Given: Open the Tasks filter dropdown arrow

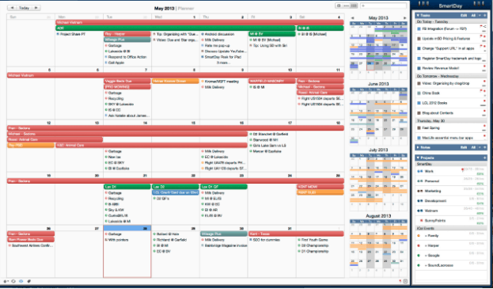Looking at the screenshot, I should [x=480, y=15].
